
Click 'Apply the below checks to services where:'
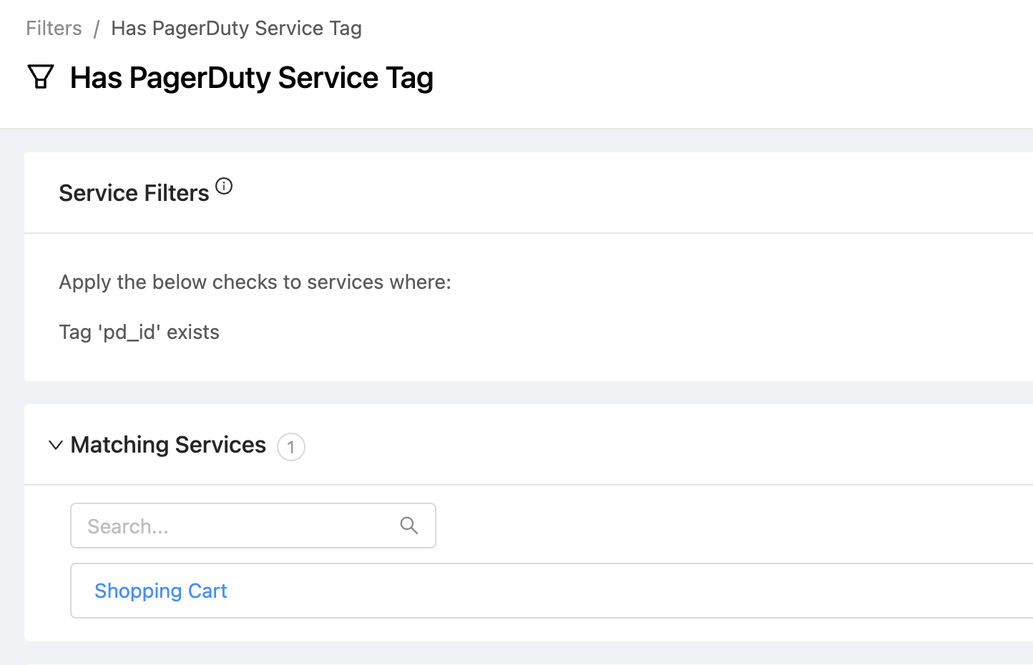255,282
